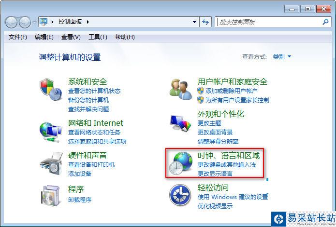Open the 硬件和声音 printer icon
The height and width of the screenshot is (227, 336).
click(51, 163)
